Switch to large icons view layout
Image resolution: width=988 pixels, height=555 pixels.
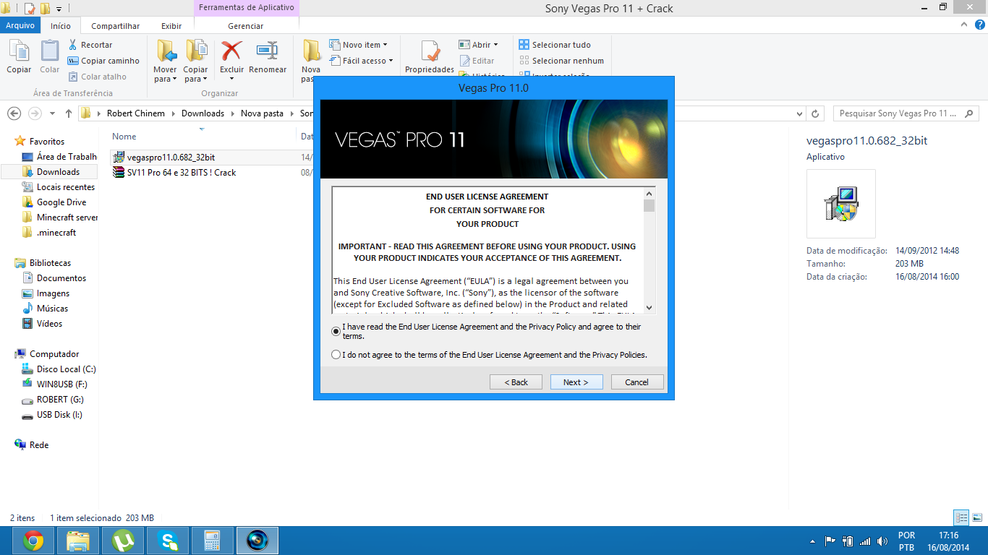click(976, 517)
